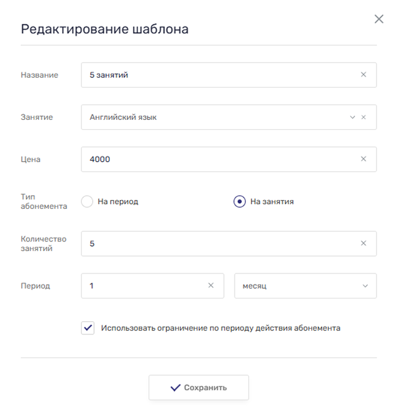Toggle the period restriction checkbox
Image resolution: width=399 pixels, height=419 pixels.
[x=88, y=327]
